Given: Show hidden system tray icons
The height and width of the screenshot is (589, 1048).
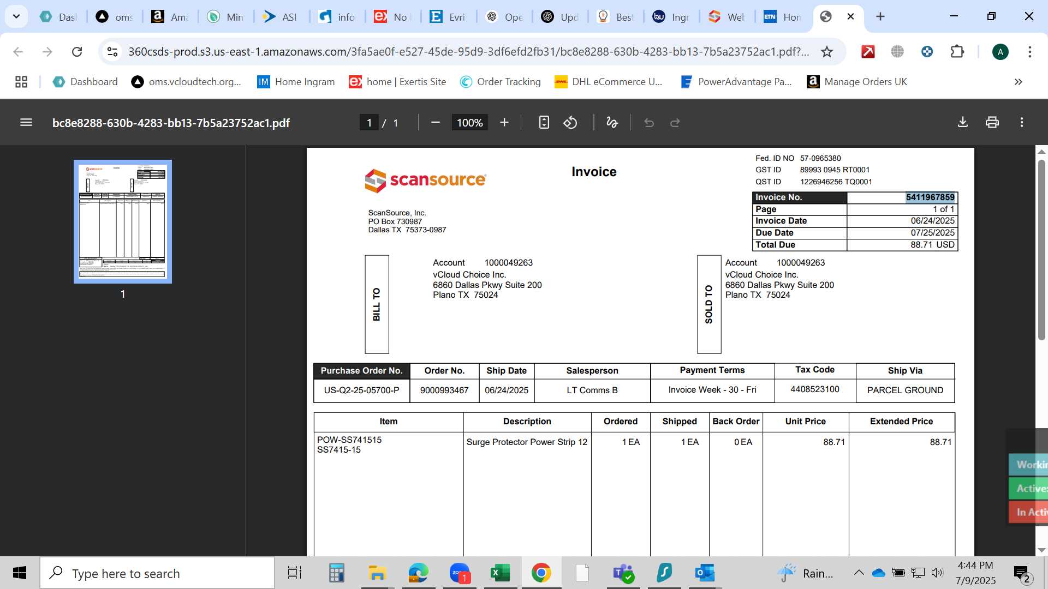Looking at the screenshot, I should (x=859, y=573).
